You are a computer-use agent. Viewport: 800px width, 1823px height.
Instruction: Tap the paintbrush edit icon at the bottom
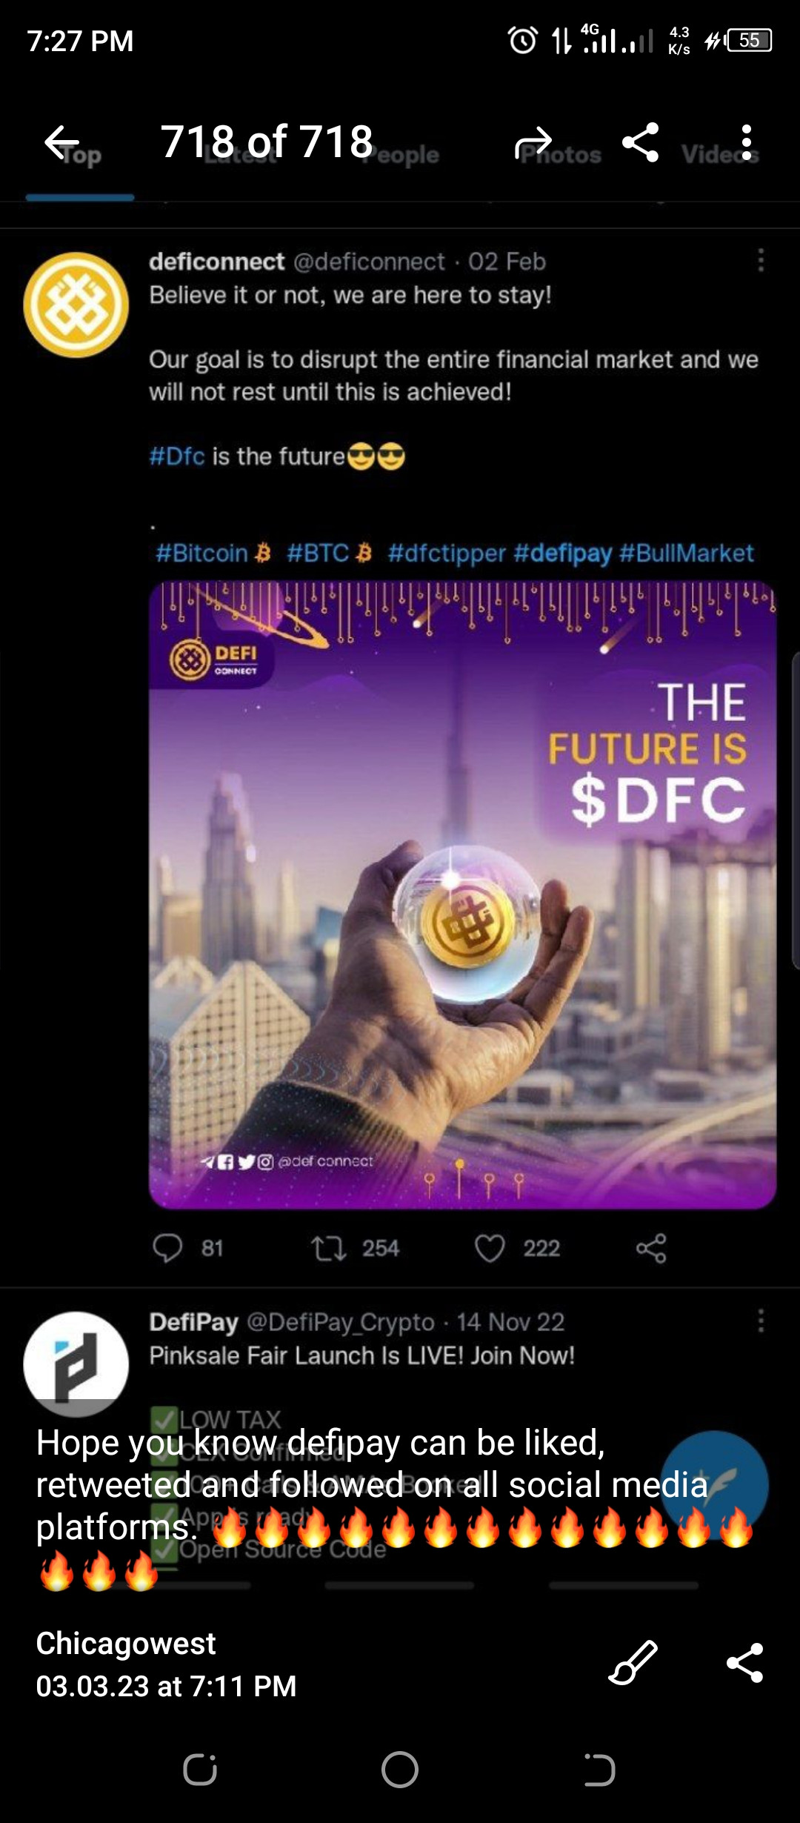click(x=633, y=1662)
